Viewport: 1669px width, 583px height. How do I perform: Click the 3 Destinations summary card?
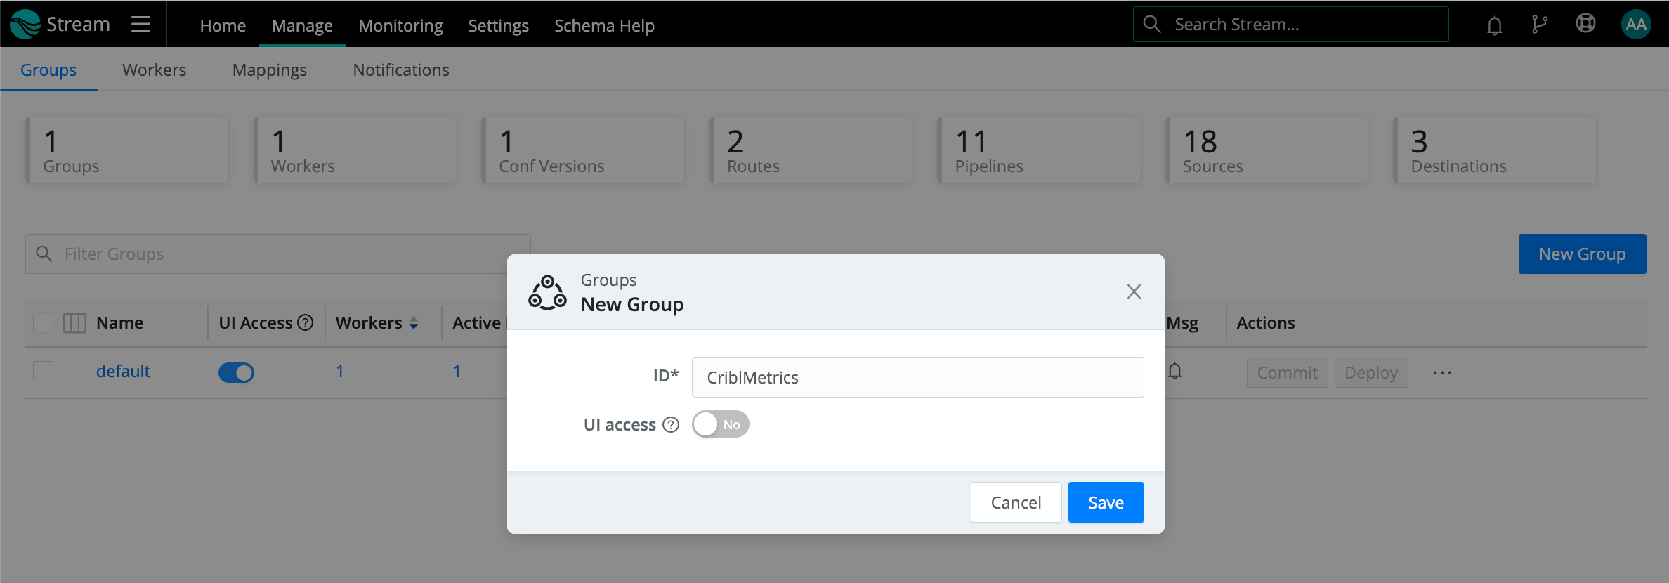point(1495,150)
